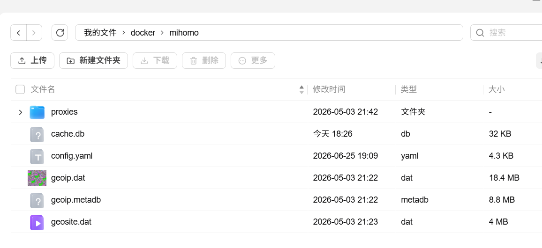Click the 搜索 search field
This screenshot has height=248, width=542.
click(x=506, y=33)
